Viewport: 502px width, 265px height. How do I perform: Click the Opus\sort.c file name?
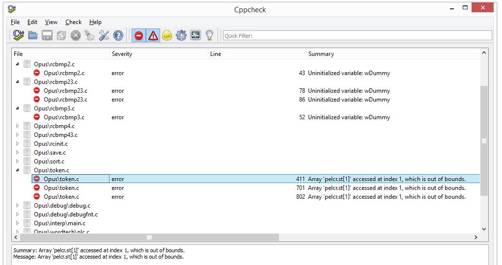(49, 161)
